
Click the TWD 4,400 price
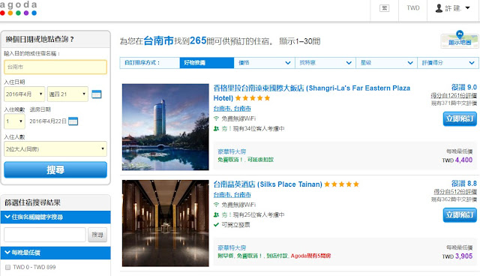tap(457, 160)
